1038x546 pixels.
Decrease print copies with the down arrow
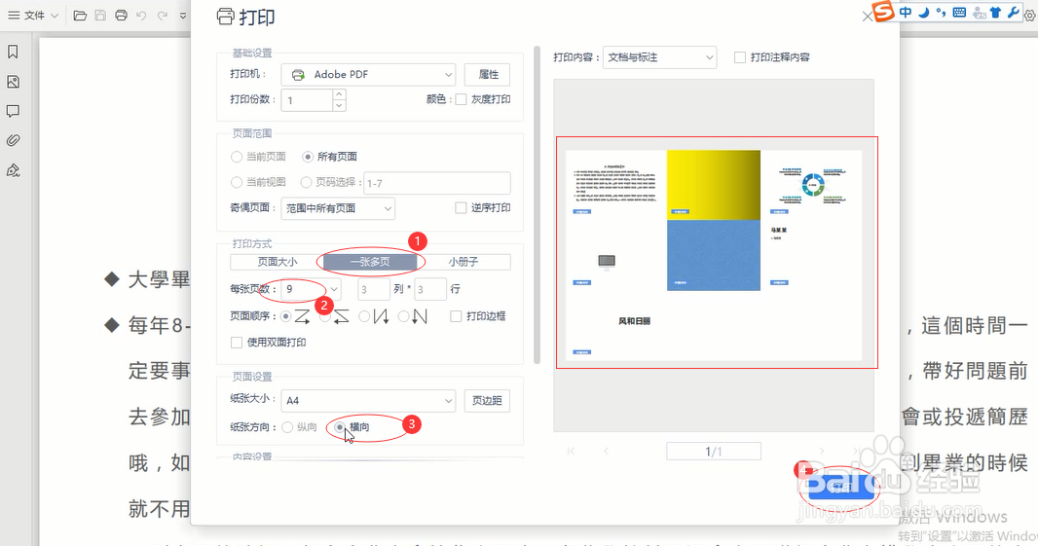click(x=339, y=106)
